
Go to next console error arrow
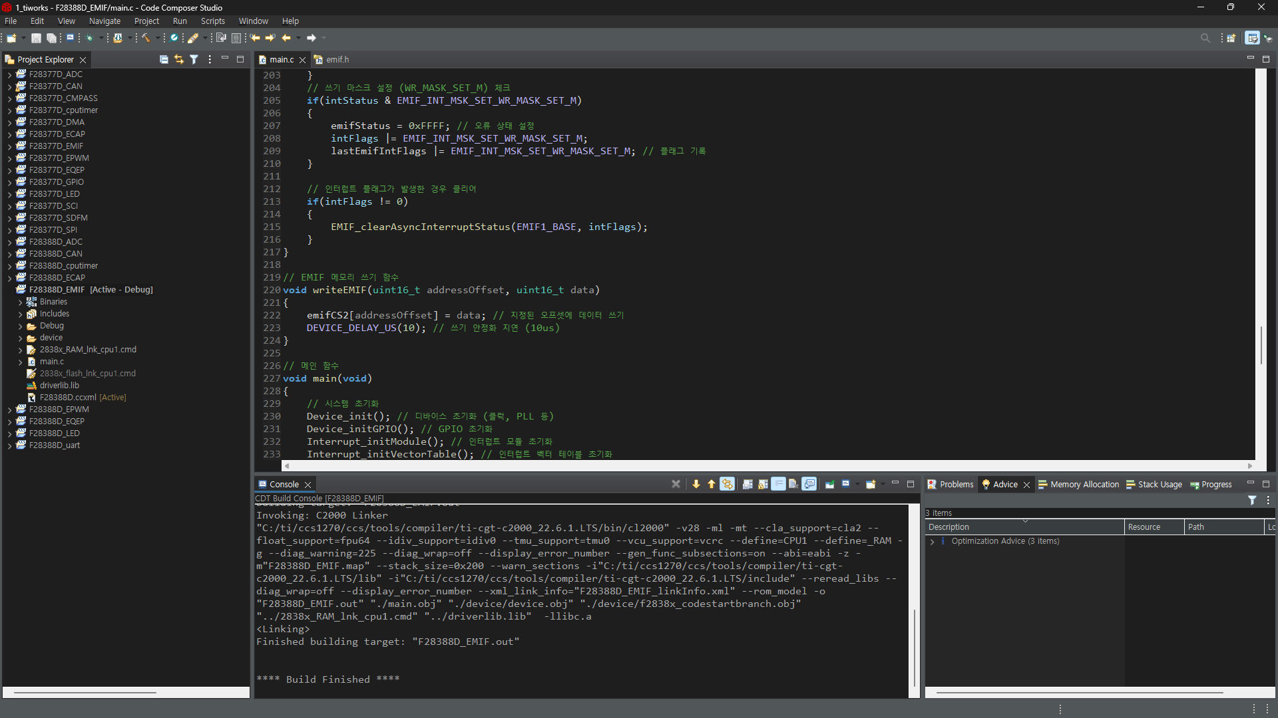pos(696,484)
